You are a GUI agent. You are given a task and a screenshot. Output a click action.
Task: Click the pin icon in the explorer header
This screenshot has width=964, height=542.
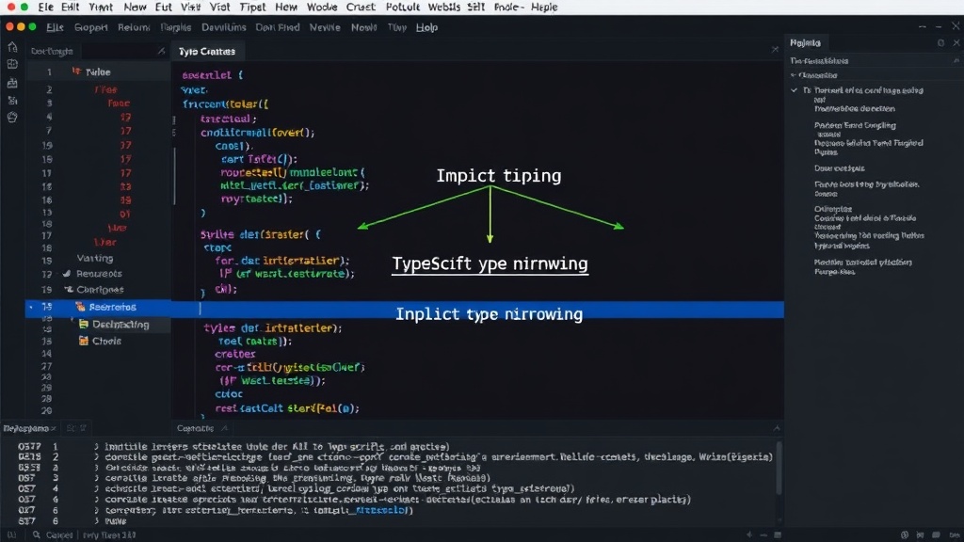tap(161, 51)
